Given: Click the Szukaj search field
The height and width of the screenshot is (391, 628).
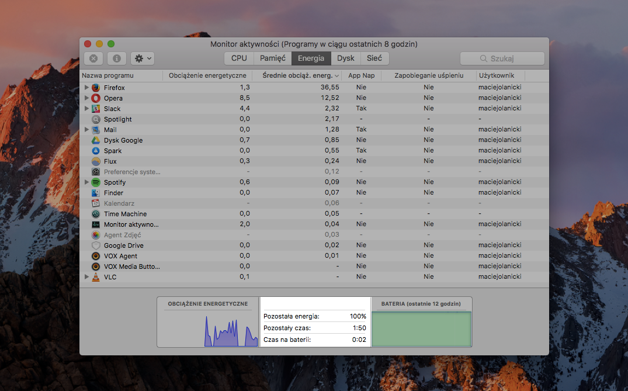Looking at the screenshot, I should click(x=502, y=58).
